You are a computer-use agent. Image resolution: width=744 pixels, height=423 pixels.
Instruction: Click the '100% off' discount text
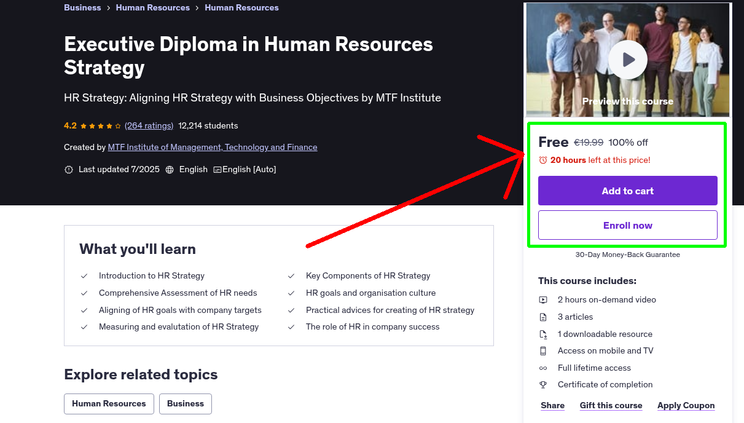[x=628, y=143]
